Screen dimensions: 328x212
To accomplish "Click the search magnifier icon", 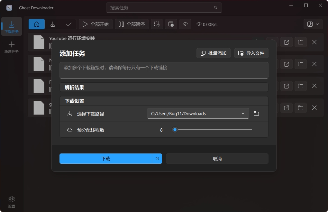I will tap(215, 8).
